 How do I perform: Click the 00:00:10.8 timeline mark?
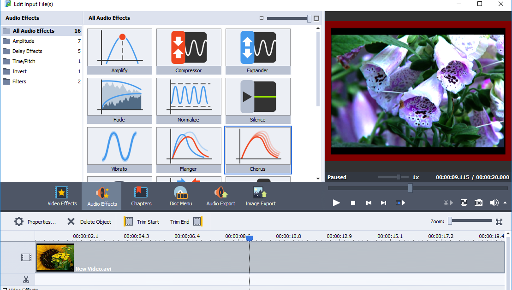coord(288,236)
